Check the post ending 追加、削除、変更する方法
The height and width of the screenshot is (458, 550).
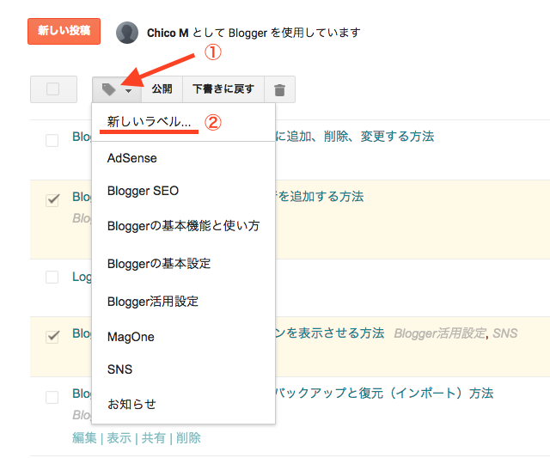[52, 140]
